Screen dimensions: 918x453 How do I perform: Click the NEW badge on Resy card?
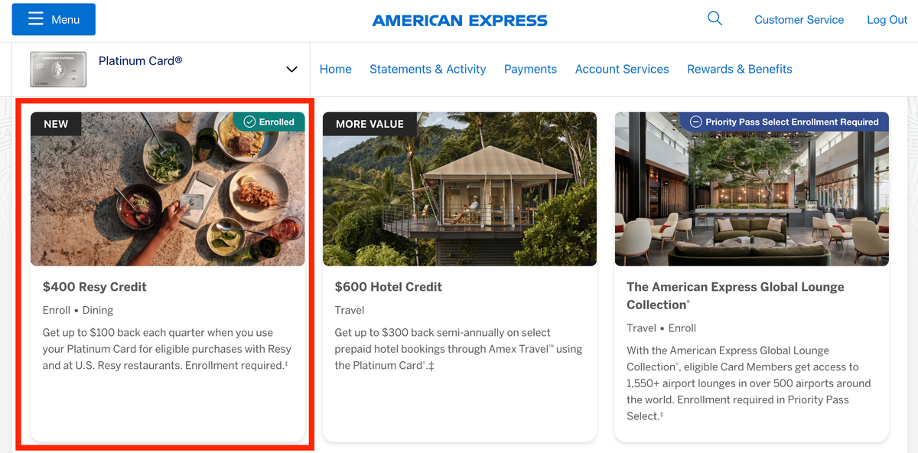click(x=56, y=124)
